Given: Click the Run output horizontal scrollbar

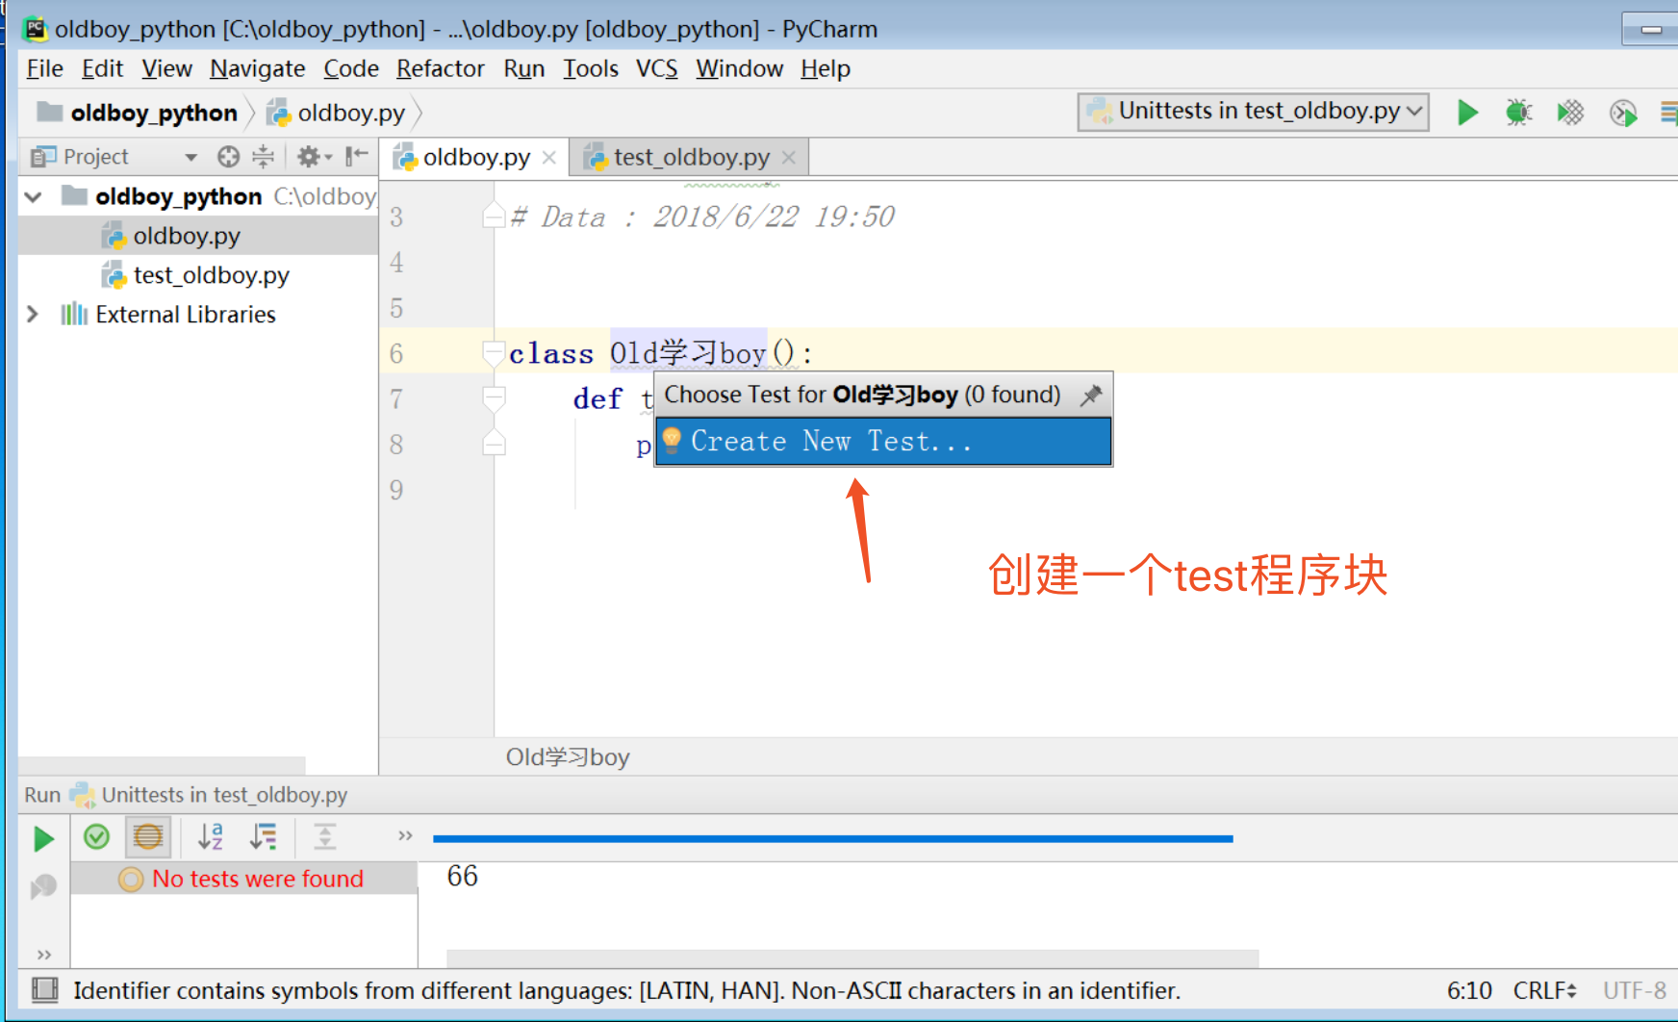Looking at the screenshot, I should (x=852, y=958).
